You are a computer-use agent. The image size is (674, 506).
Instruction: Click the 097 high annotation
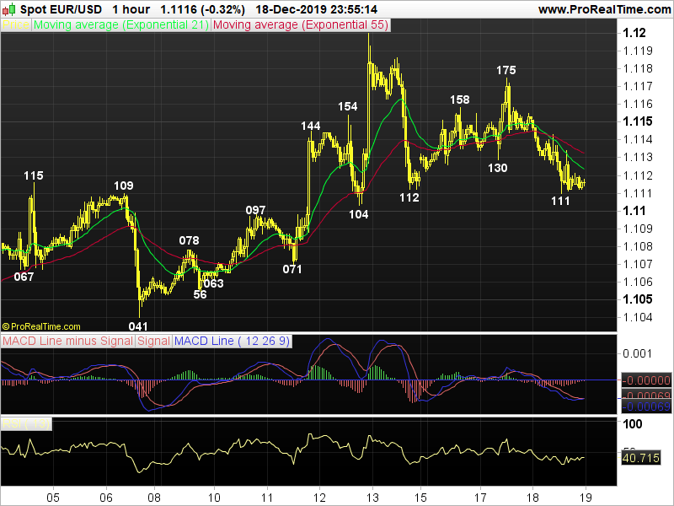(255, 210)
